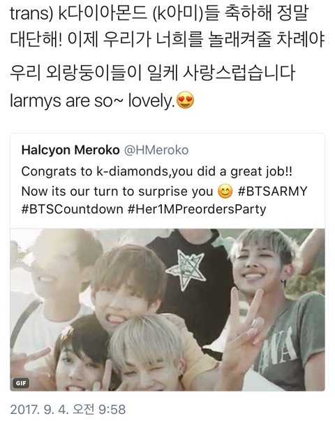This screenshot has height=421, width=335.
Task: Click the Korean translation text beginning trans)
Action: coord(167,27)
